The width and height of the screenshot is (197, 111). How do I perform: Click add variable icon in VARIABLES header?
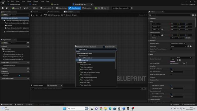(x=28, y=71)
